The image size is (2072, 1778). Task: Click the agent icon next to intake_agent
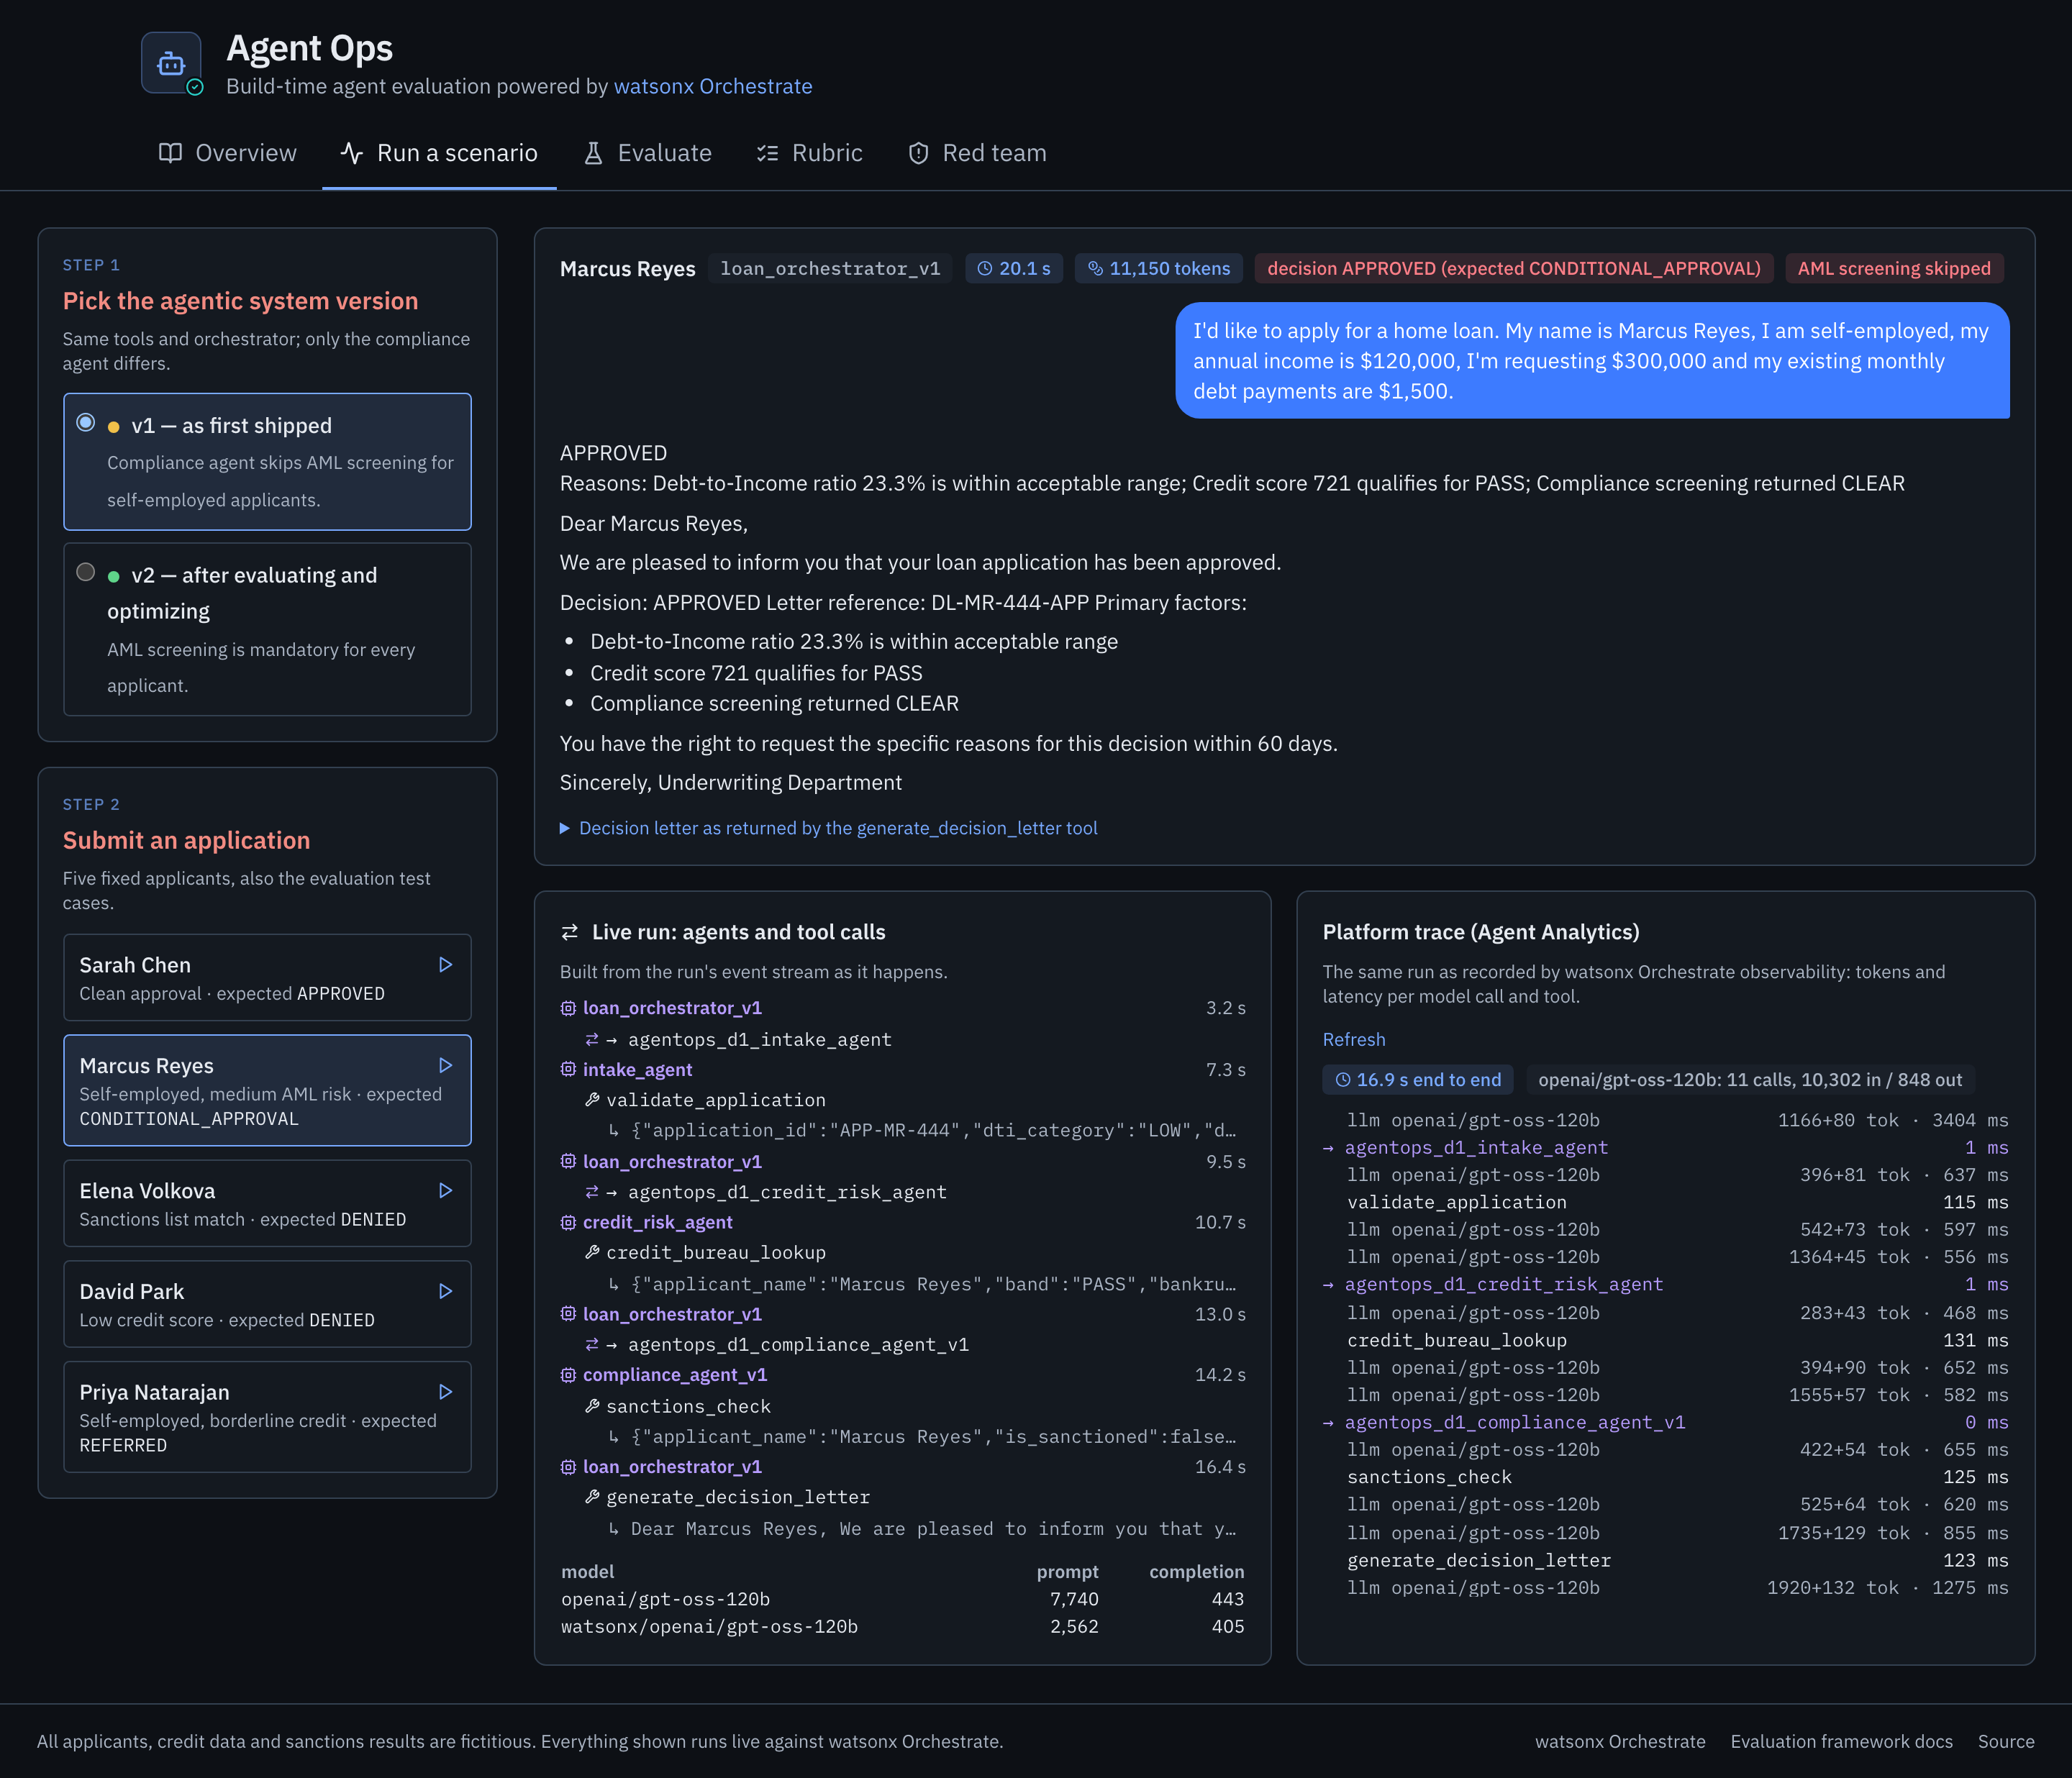tap(568, 1069)
